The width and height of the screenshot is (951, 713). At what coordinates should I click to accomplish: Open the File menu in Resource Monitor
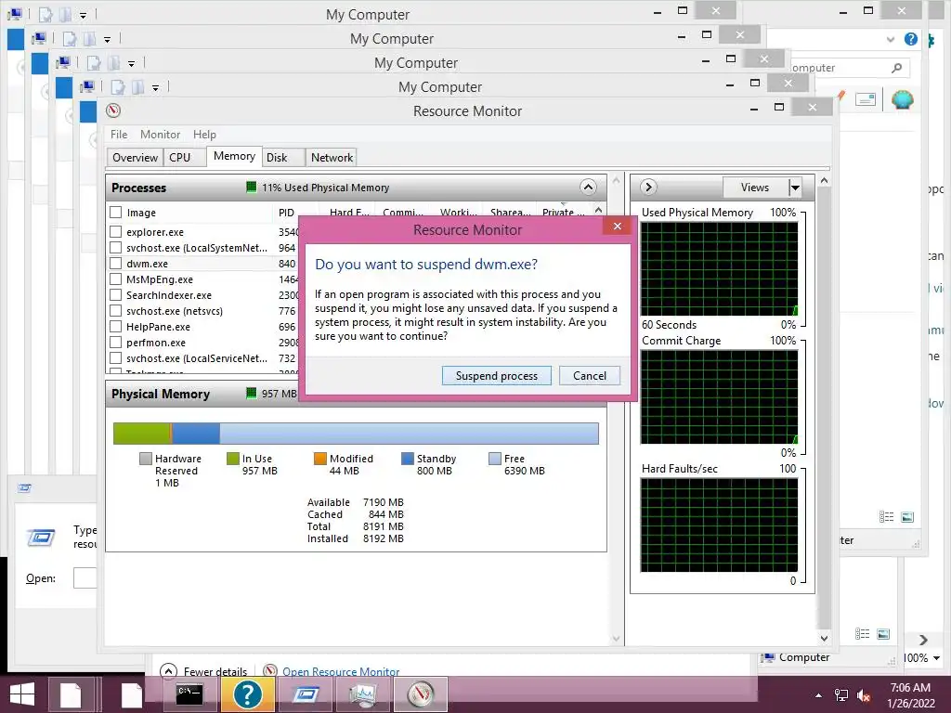(119, 135)
